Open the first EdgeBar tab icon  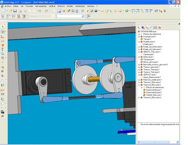[x=139, y=27]
